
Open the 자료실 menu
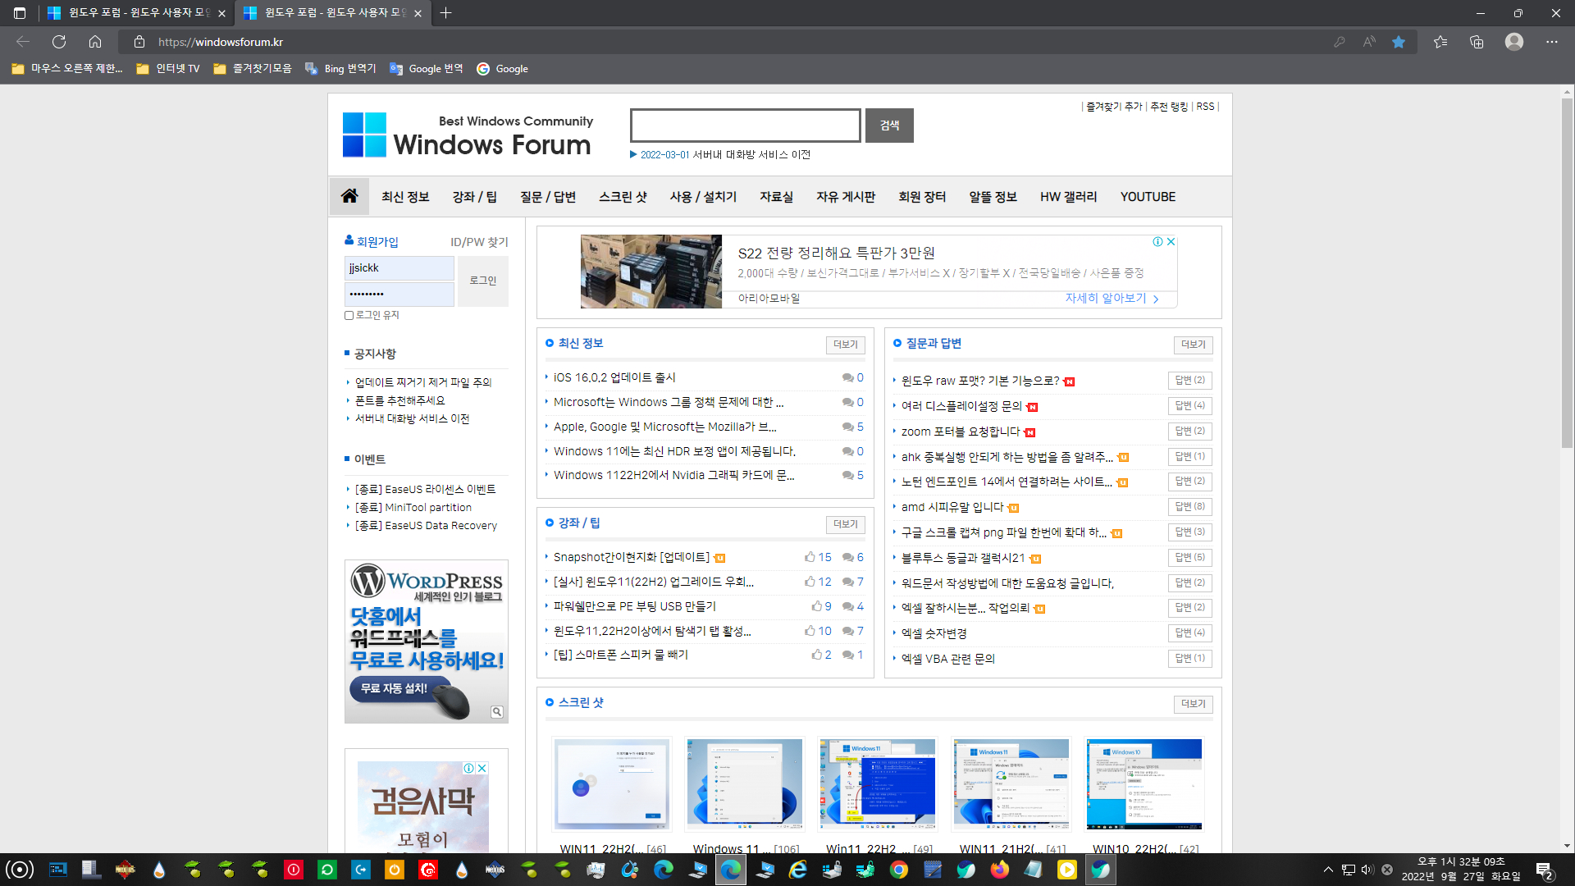[776, 197]
